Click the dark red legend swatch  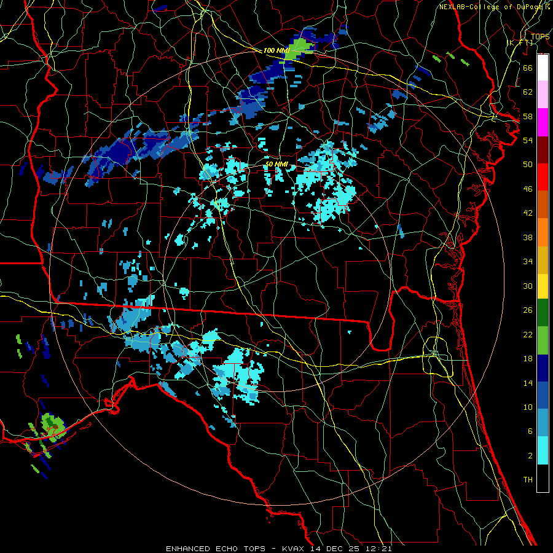(543, 149)
